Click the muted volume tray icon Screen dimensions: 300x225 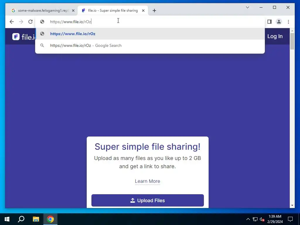coord(262,219)
